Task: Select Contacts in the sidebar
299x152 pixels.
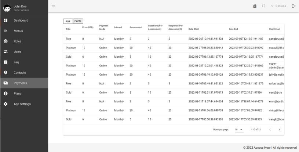Action: point(19,73)
